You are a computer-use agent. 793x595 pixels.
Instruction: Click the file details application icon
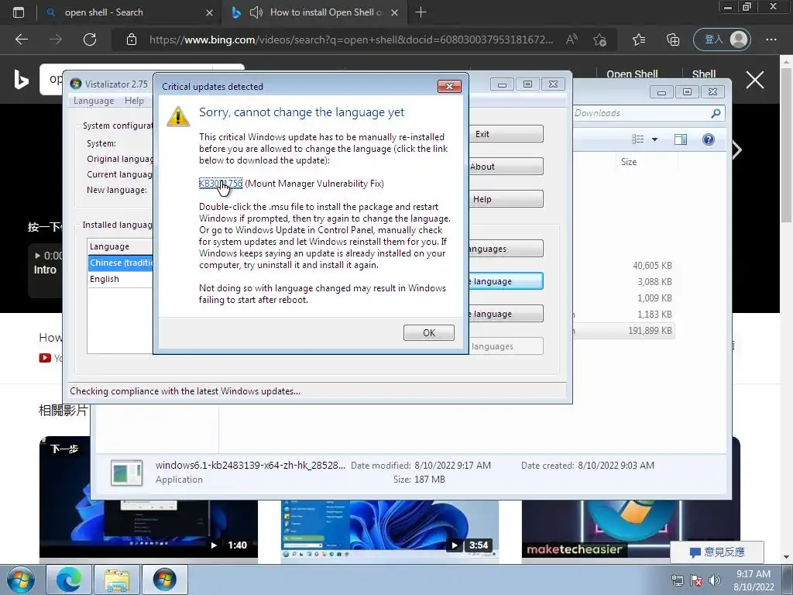point(126,473)
